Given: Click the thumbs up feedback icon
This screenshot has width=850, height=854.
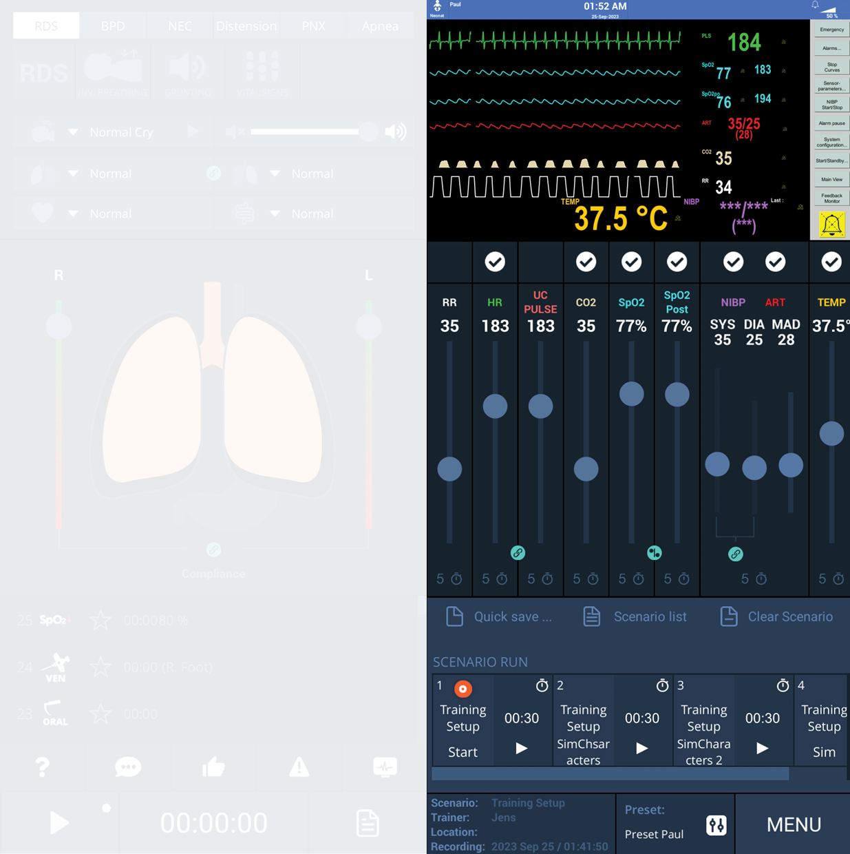Looking at the screenshot, I should [x=213, y=767].
